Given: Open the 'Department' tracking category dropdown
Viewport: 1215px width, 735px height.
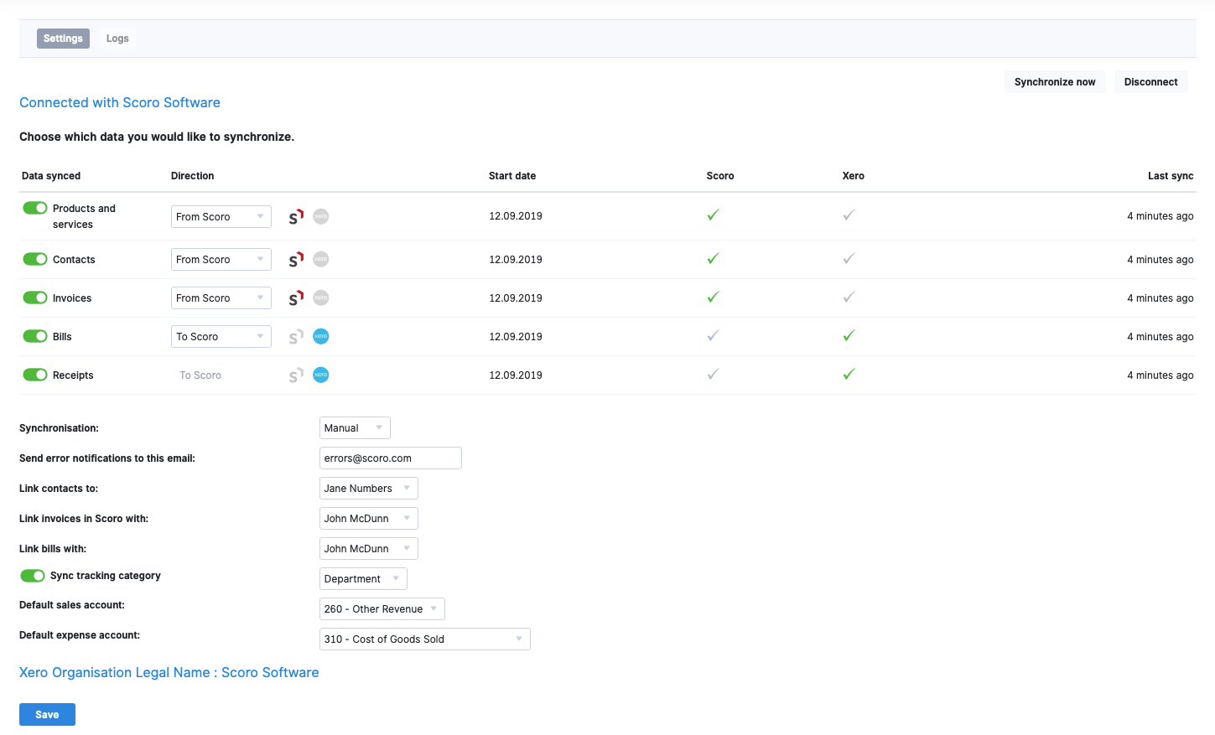Looking at the screenshot, I should [363, 579].
